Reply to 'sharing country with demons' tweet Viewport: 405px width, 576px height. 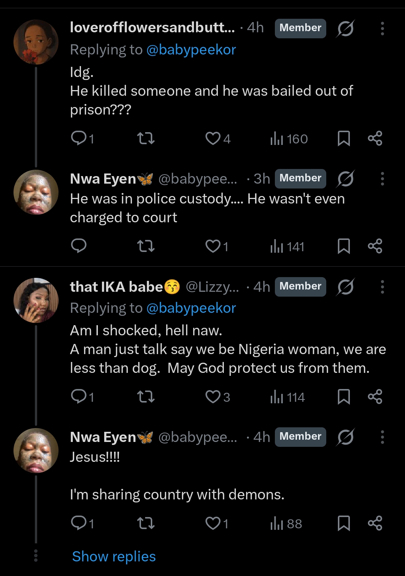point(79,523)
